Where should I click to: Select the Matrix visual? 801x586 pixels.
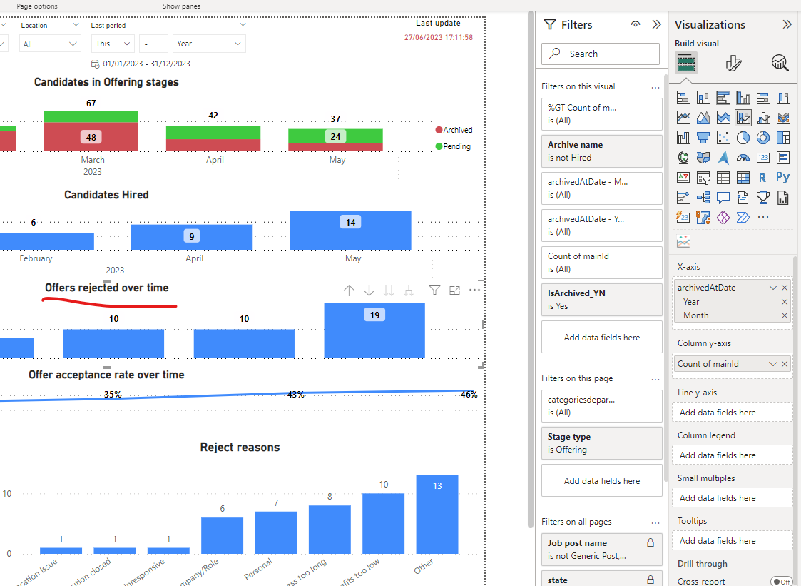coord(743,178)
